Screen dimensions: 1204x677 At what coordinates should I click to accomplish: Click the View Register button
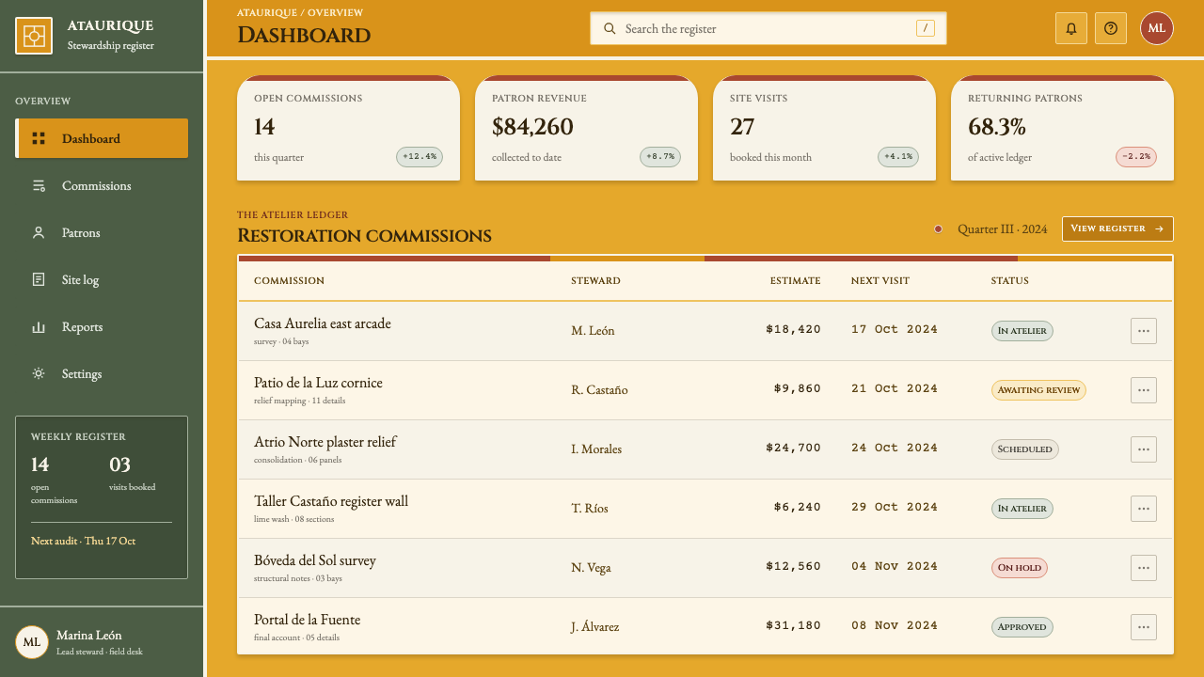point(1117,228)
